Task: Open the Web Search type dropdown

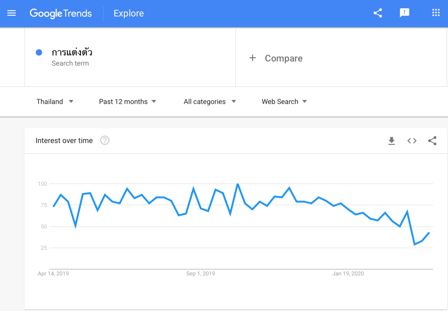Action: (x=284, y=102)
